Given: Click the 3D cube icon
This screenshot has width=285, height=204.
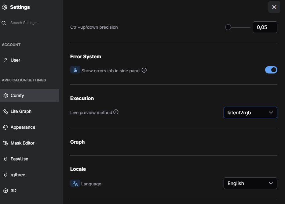Looking at the screenshot, I should 5,191.
